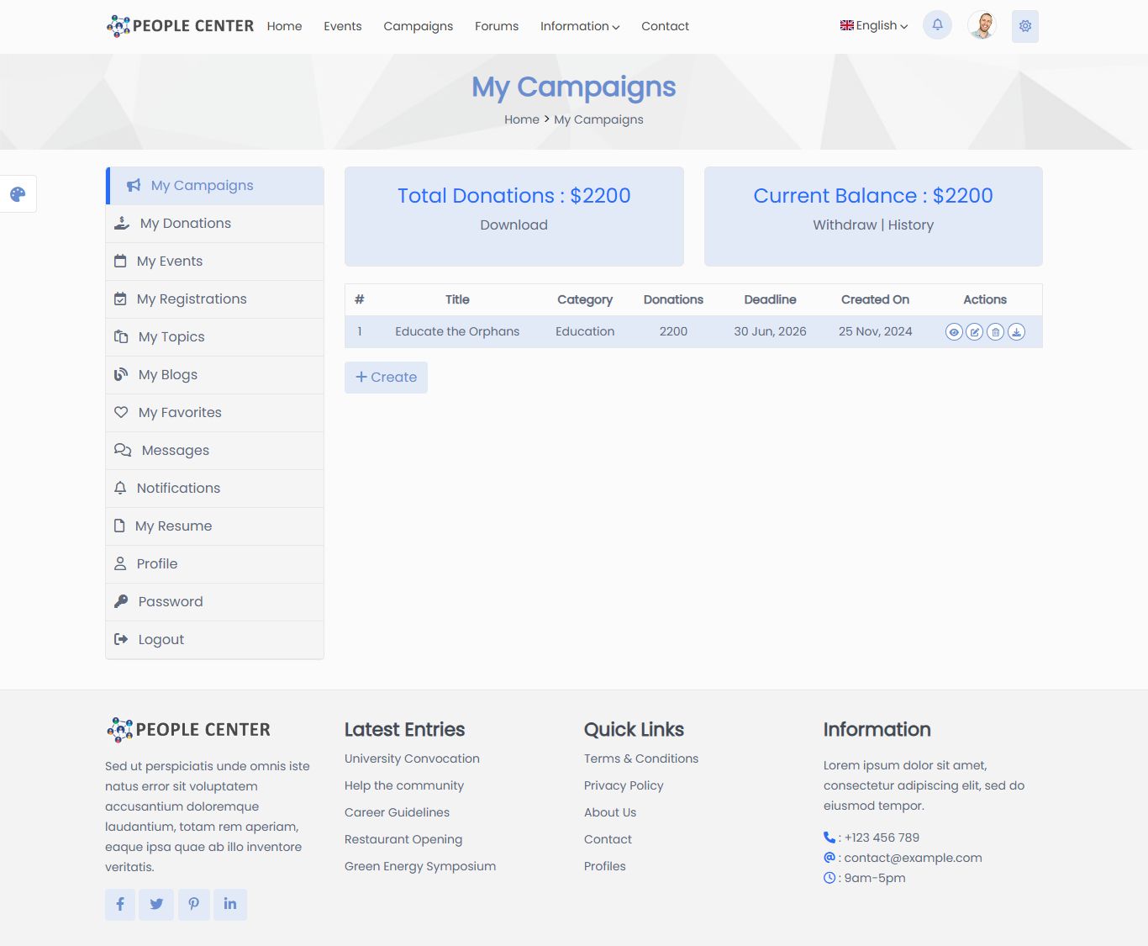
Task: Select My Registrations in the sidebar
Action: pos(214,299)
